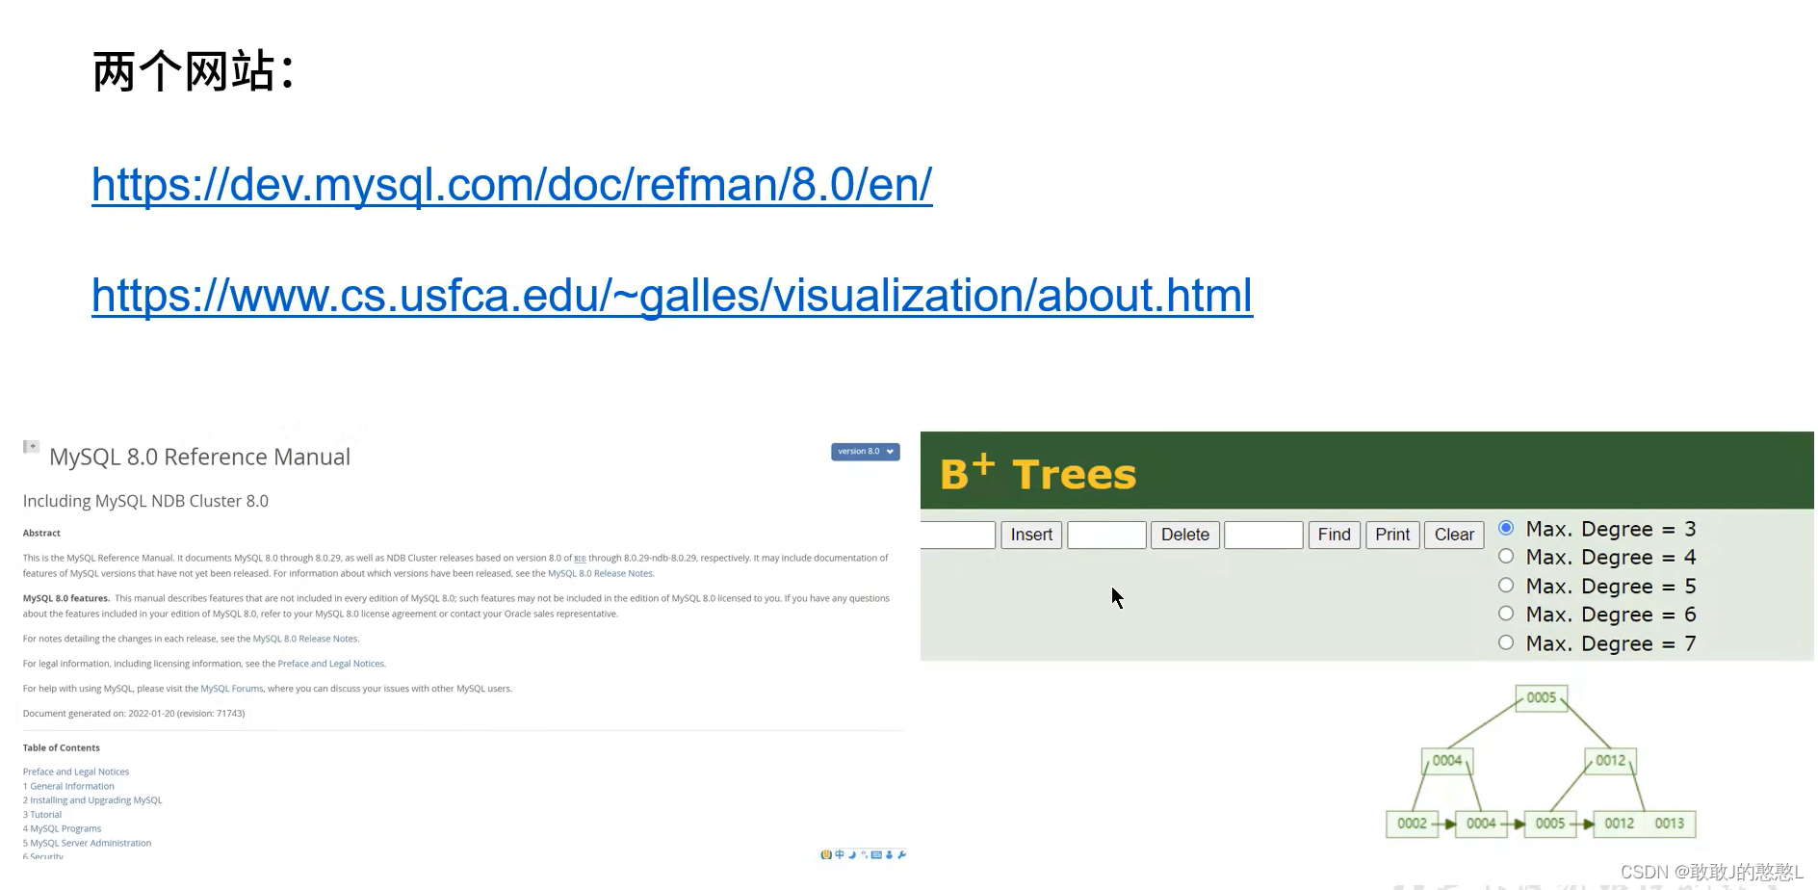Click the Delete button
1818x890 pixels.
[x=1185, y=535]
